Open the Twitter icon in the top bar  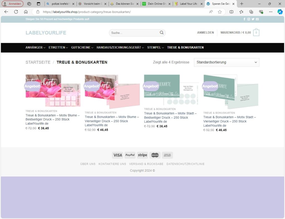pyautogui.click(x=253, y=19)
